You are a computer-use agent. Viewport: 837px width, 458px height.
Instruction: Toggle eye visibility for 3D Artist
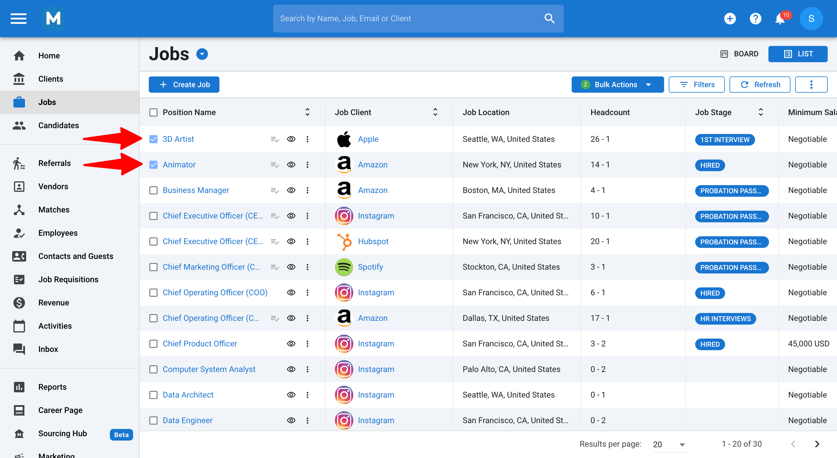click(291, 139)
